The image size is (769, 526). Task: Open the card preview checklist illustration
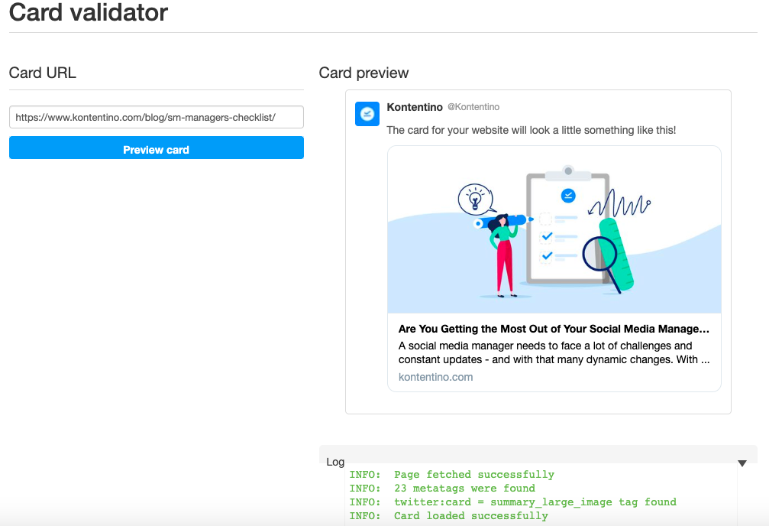tap(554, 230)
